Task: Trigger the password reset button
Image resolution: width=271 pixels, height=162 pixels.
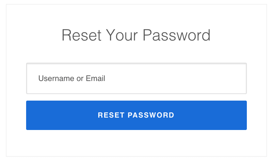Action: [136, 115]
